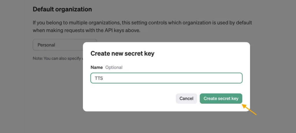Click the gray Optional label text
This screenshot has height=133, width=296.
114,67
